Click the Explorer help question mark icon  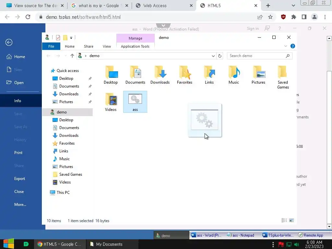[293, 46]
